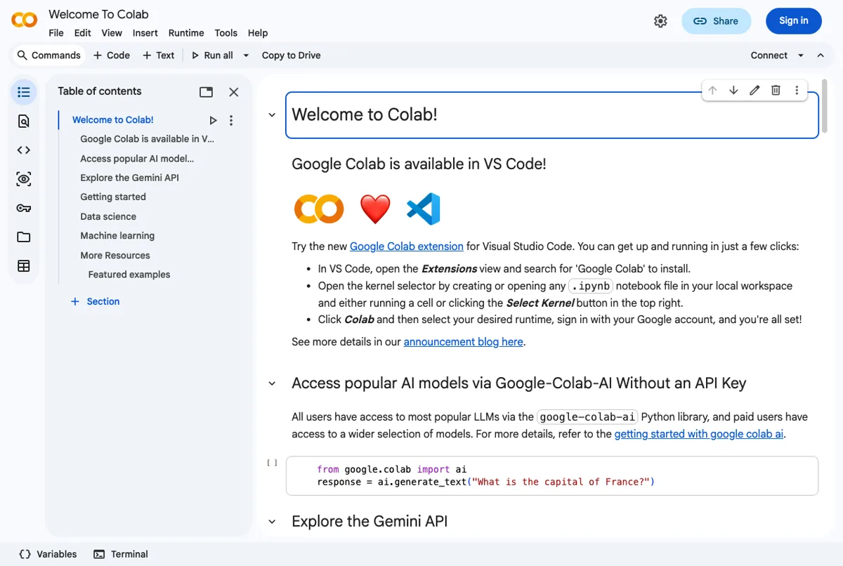Open Run all dropdown arrow
The height and width of the screenshot is (566, 843).
pos(246,55)
